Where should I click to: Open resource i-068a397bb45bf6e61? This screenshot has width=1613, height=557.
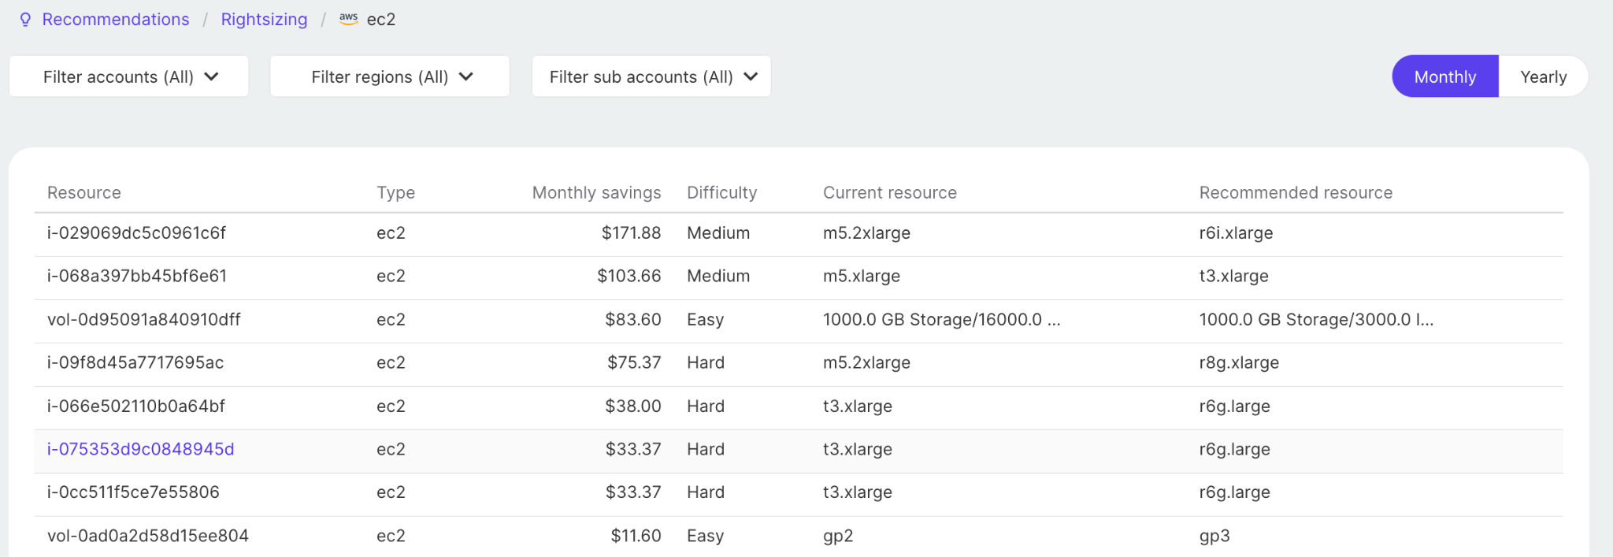137,277
